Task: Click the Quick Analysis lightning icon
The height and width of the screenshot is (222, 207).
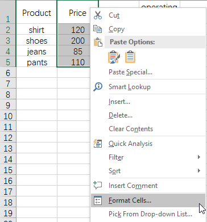Action: 98,143
